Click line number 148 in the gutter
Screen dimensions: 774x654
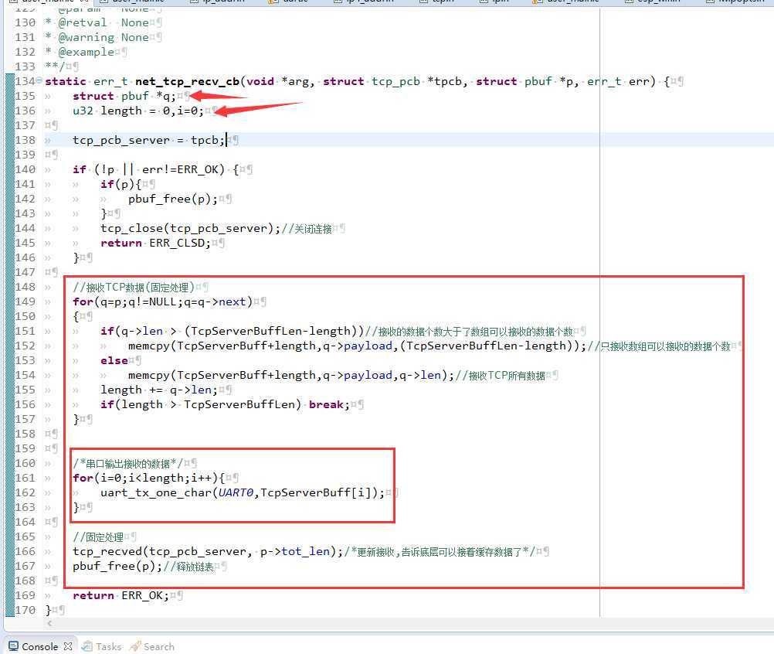25,287
